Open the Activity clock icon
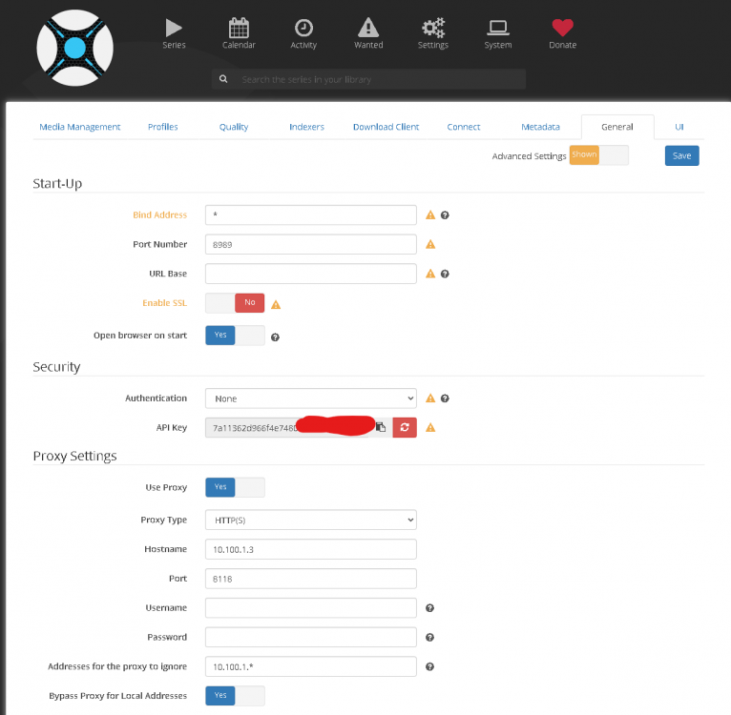The image size is (731, 715). 303,28
